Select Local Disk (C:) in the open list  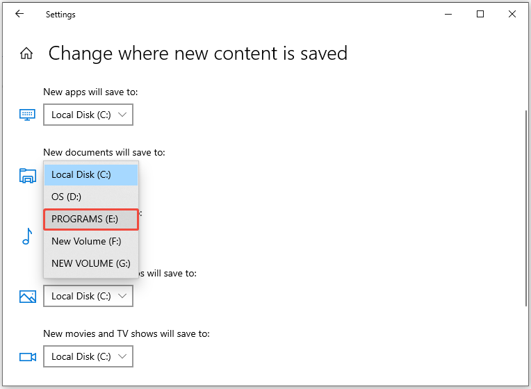[x=91, y=175]
